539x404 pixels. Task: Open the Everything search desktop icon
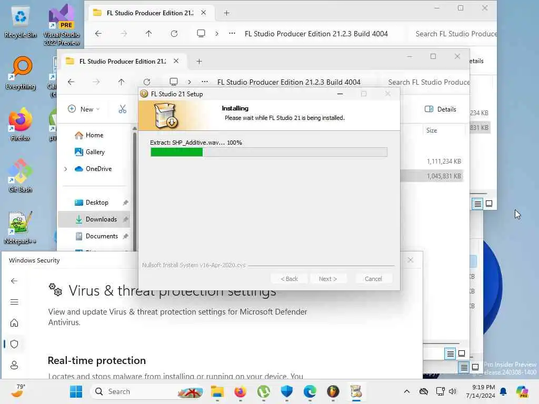[x=21, y=73]
